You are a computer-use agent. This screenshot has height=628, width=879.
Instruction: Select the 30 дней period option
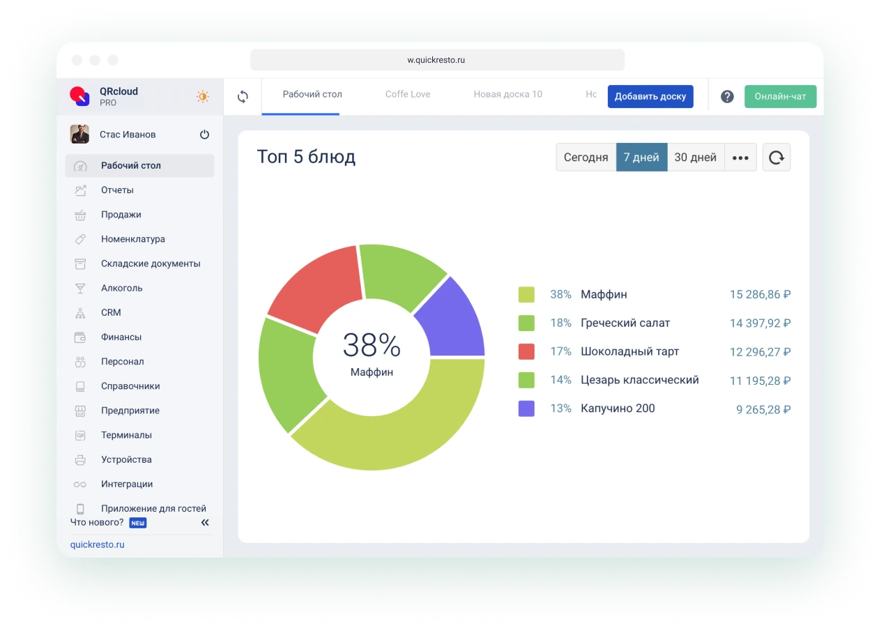click(x=695, y=158)
